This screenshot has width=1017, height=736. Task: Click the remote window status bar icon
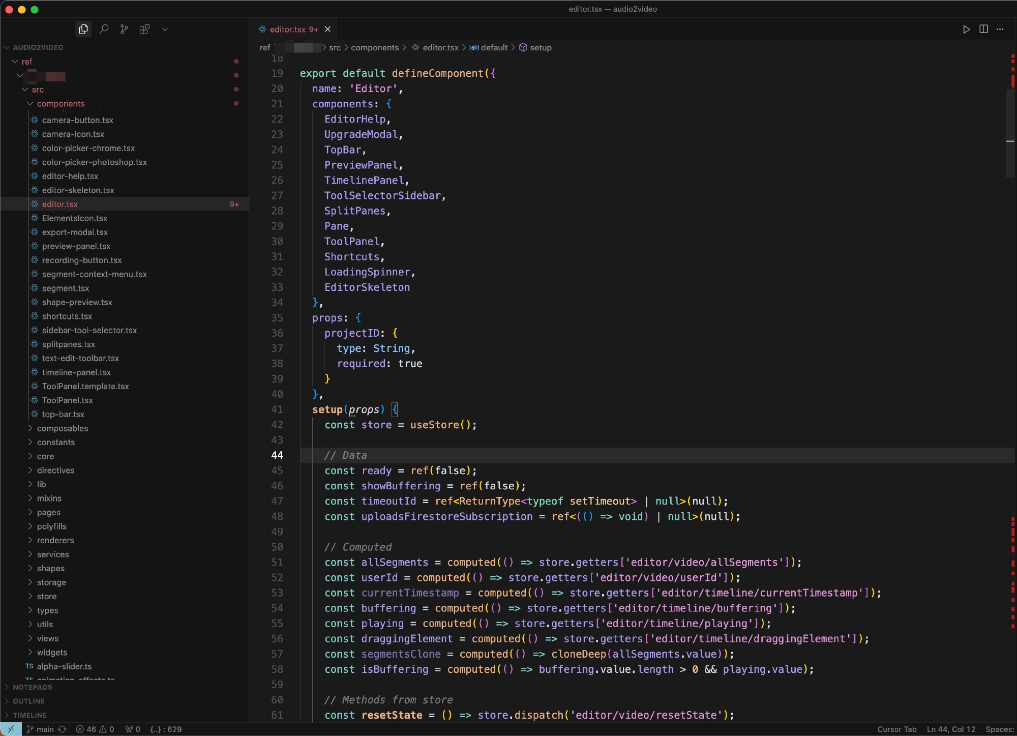coord(11,729)
